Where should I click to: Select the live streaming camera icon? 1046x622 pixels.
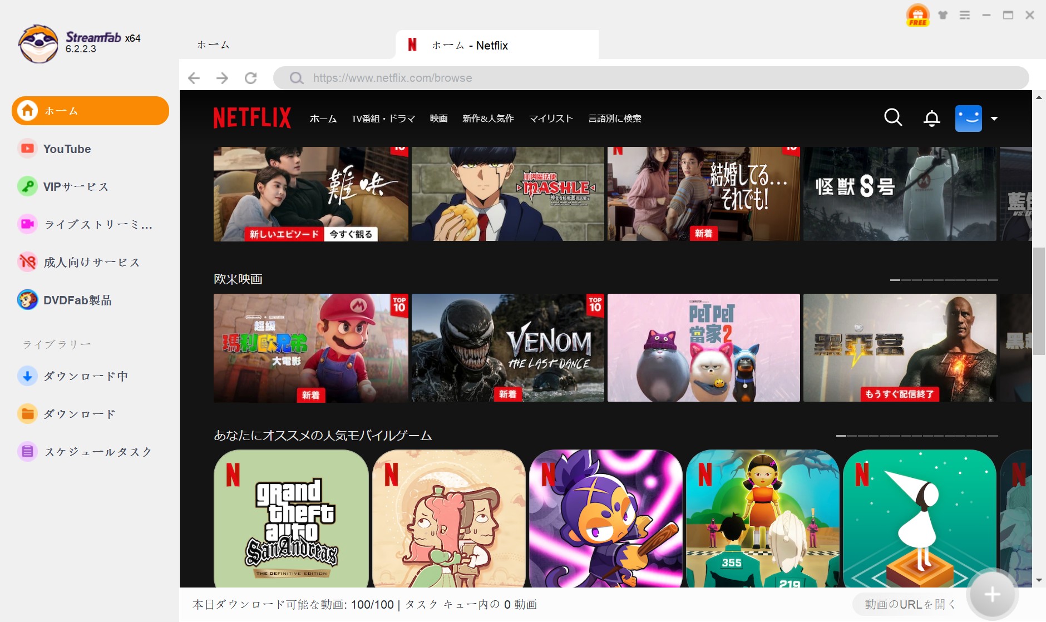tap(27, 224)
